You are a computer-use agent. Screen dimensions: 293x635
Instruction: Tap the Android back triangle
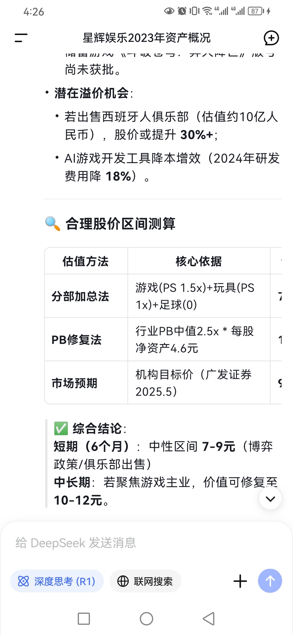click(209, 619)
